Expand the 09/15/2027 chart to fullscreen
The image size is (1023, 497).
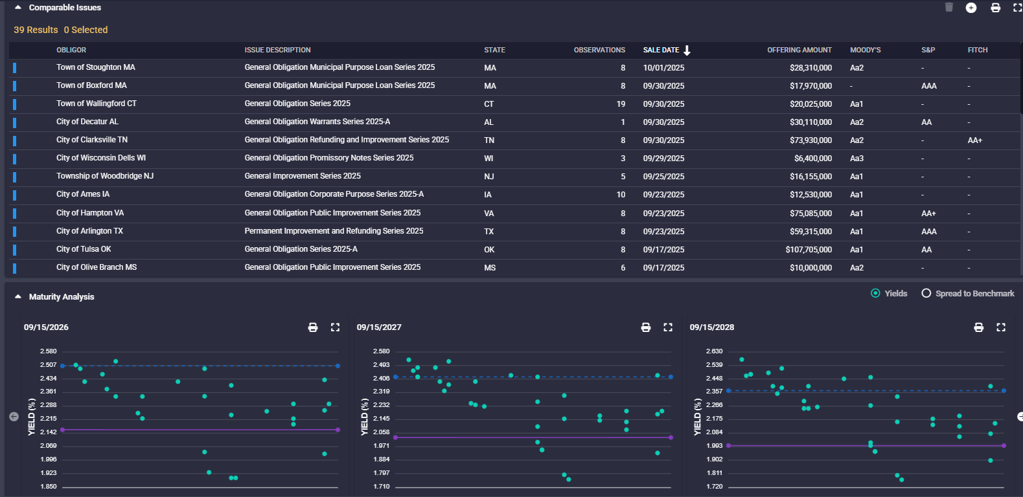coord(668,327)
